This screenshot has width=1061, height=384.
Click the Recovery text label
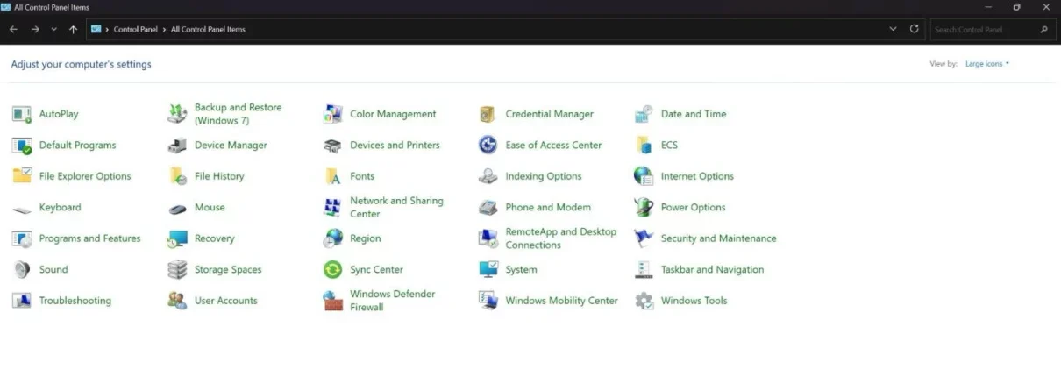tap(215, 238)
